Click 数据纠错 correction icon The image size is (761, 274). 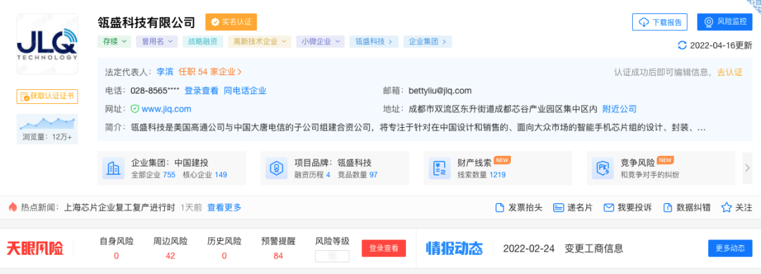[x=668, y=208]
